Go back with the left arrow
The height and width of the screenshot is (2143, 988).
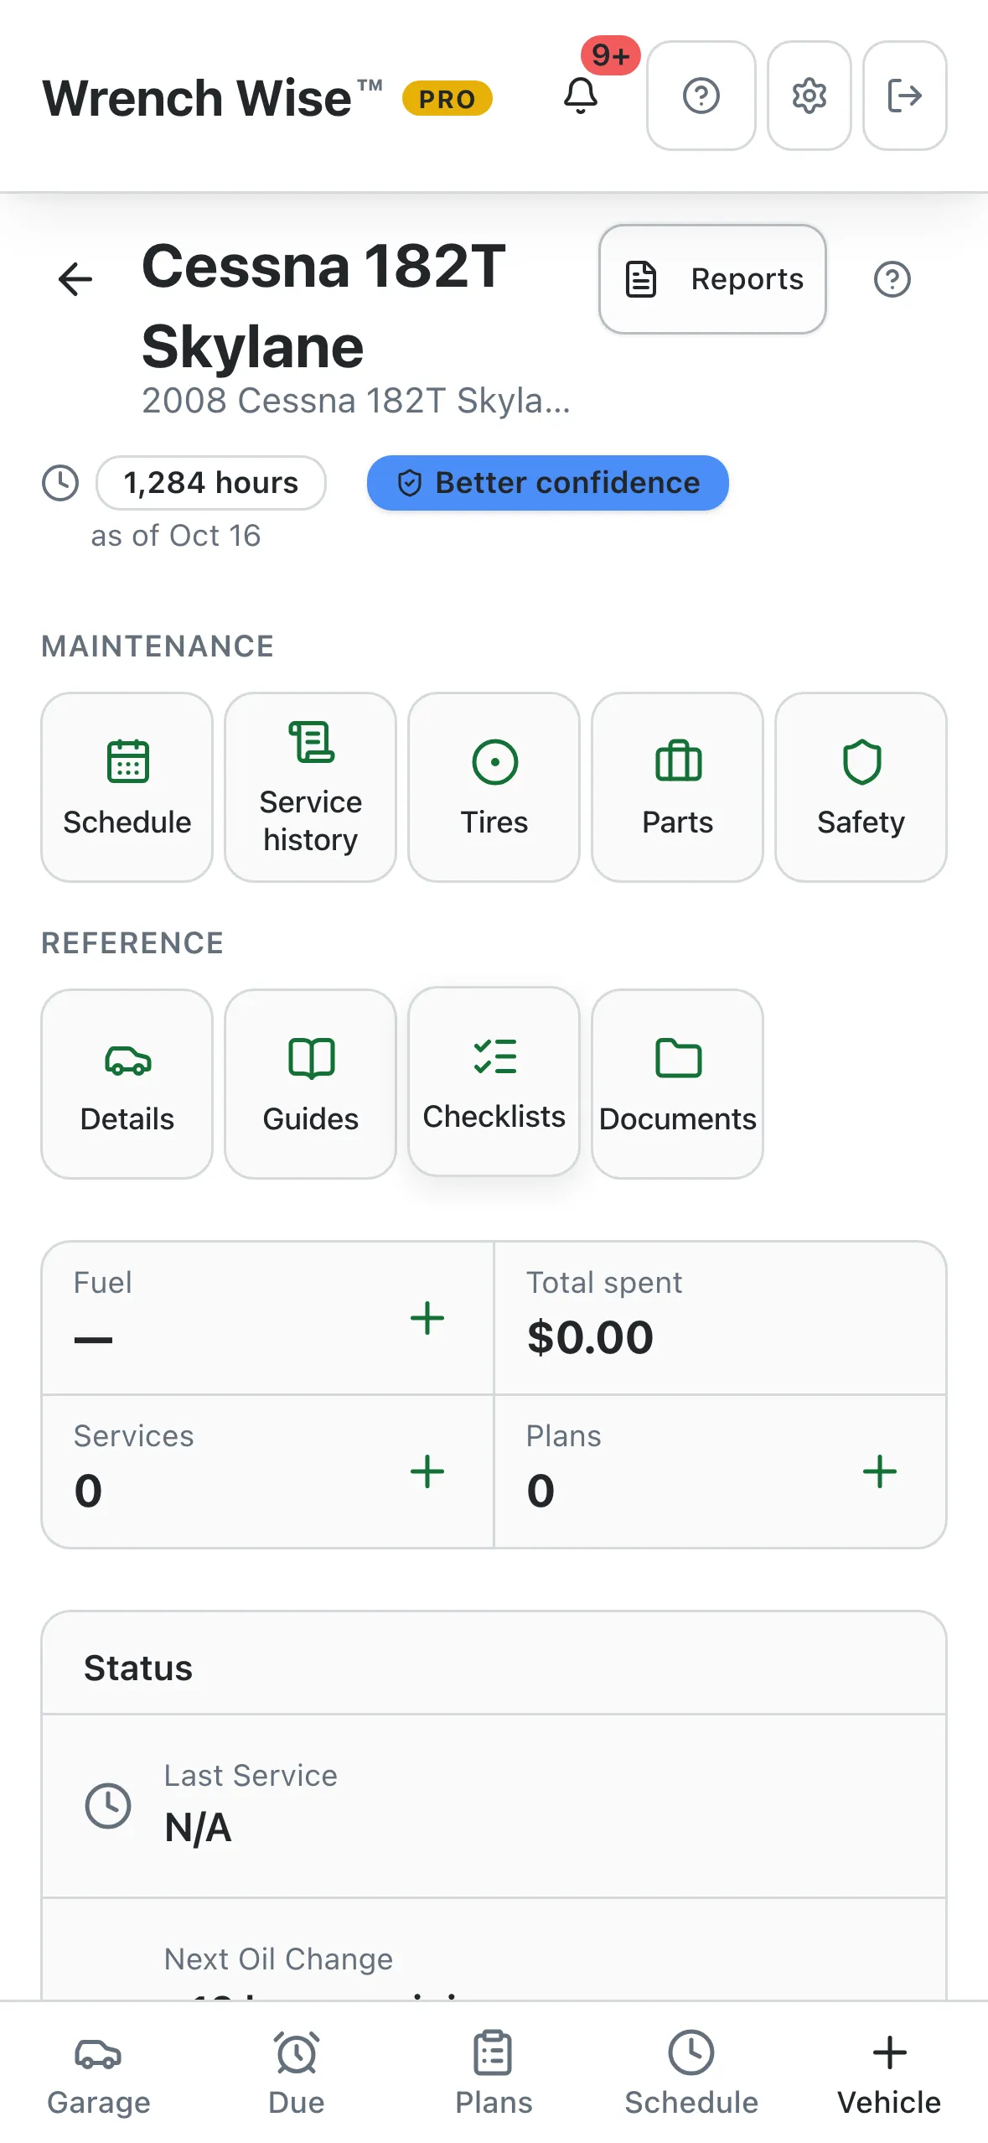(x=75, y=279)
